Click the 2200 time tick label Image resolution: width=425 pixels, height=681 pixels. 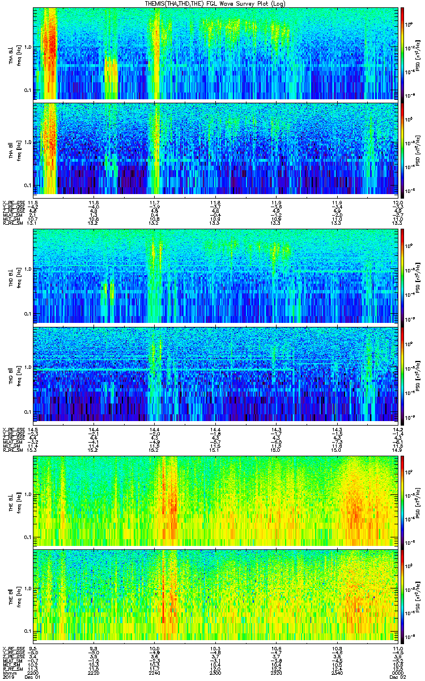click(34, 673)
